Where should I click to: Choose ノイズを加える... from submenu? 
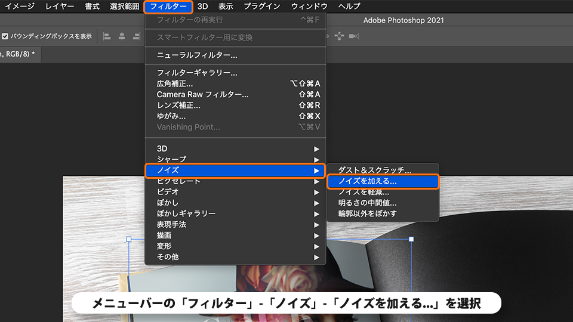coord(383,181)
